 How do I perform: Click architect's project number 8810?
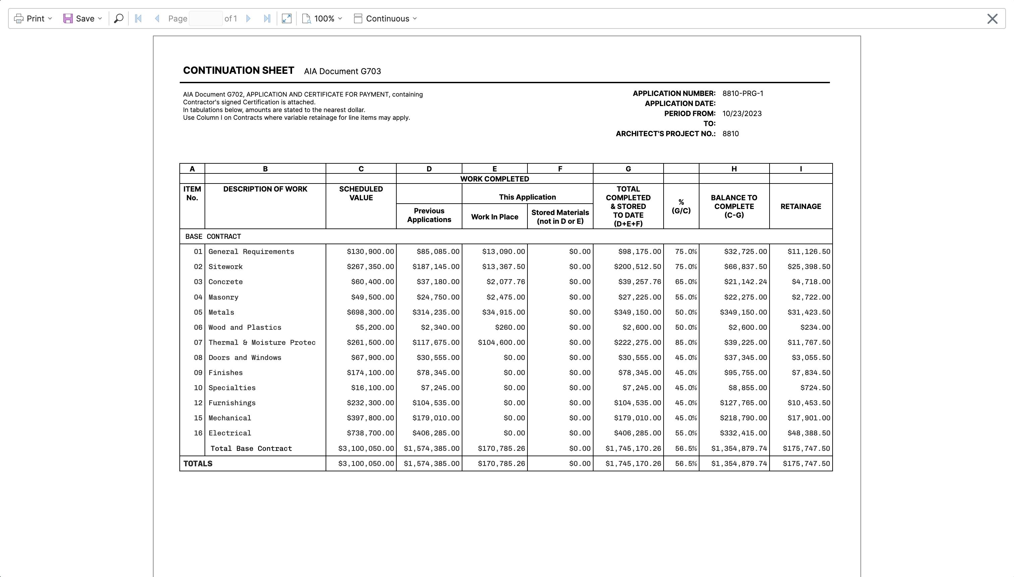pos(730,134)
